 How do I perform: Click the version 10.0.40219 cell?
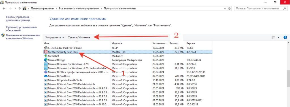(x=193, y=104)
